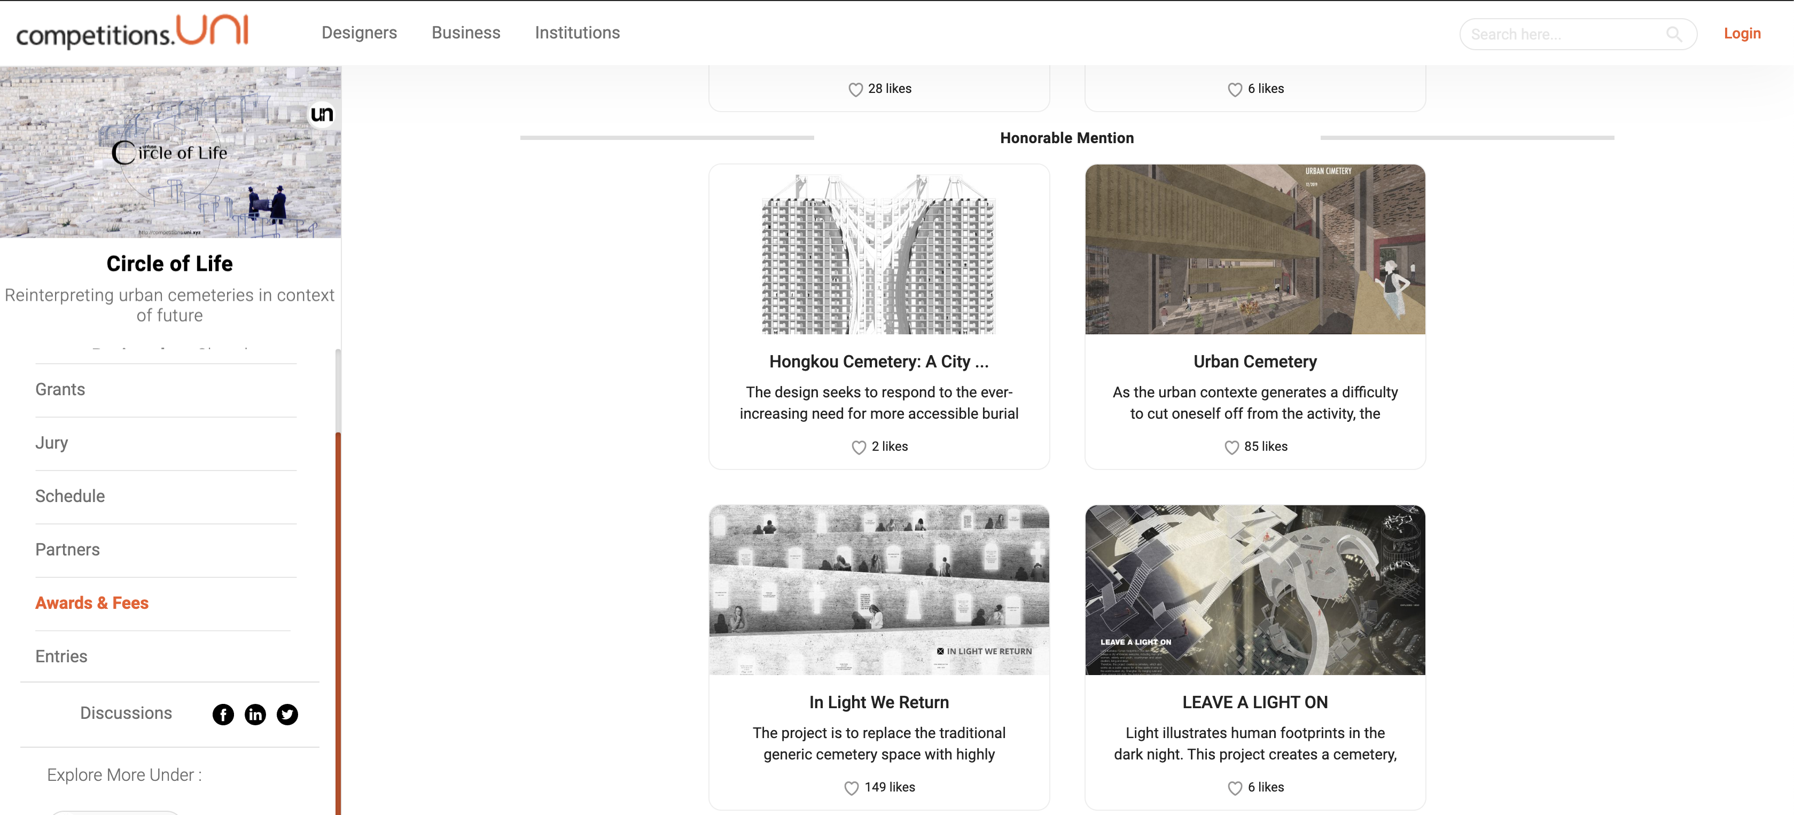Go to the competitions.UNI home logo
Viewport: 1794px width, 815px height.
(132, 32)
